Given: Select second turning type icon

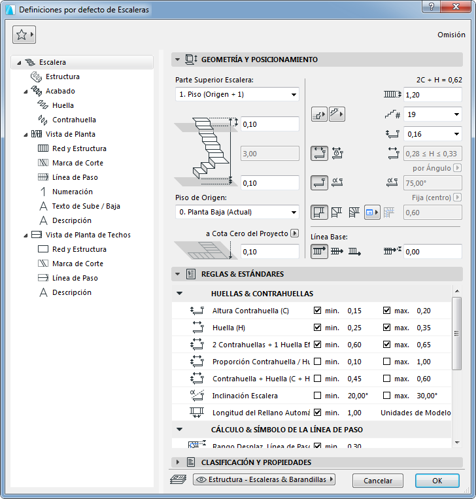Looking at the screenshot, I should (x=337, y=213).
